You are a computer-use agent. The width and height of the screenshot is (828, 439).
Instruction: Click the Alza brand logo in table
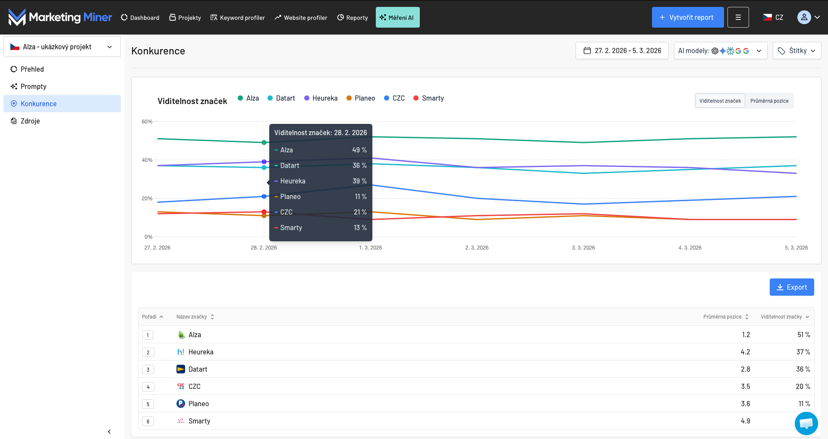pyautogui.click(x=181, y=335)
